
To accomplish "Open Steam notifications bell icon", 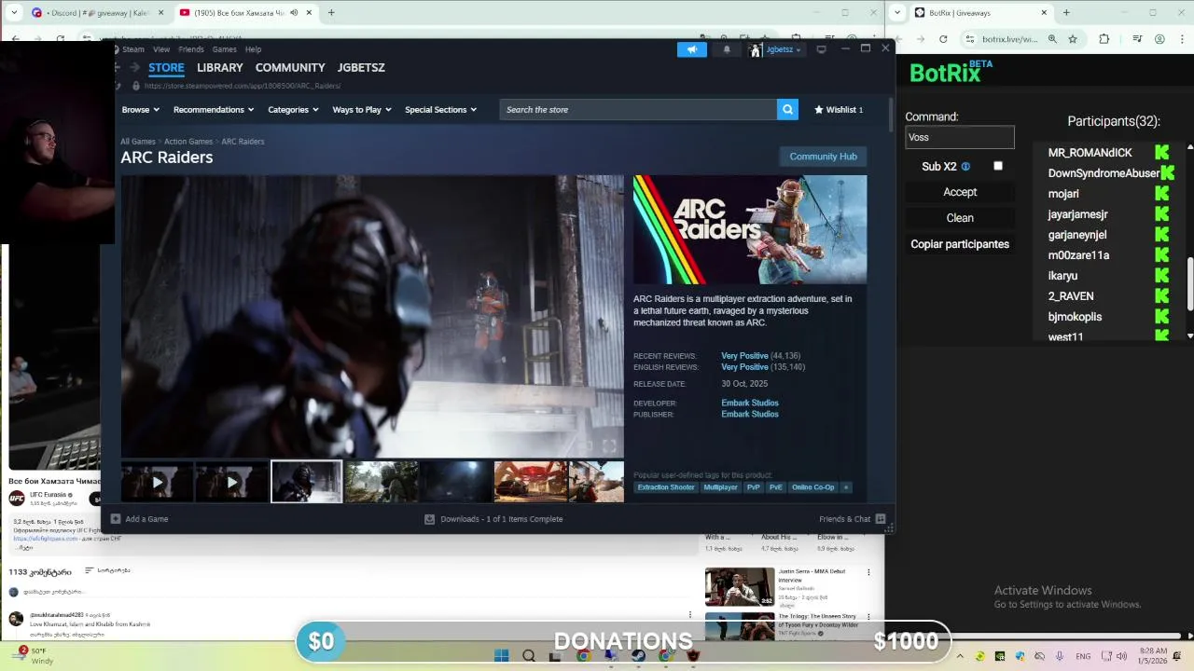I will [727, 49].
